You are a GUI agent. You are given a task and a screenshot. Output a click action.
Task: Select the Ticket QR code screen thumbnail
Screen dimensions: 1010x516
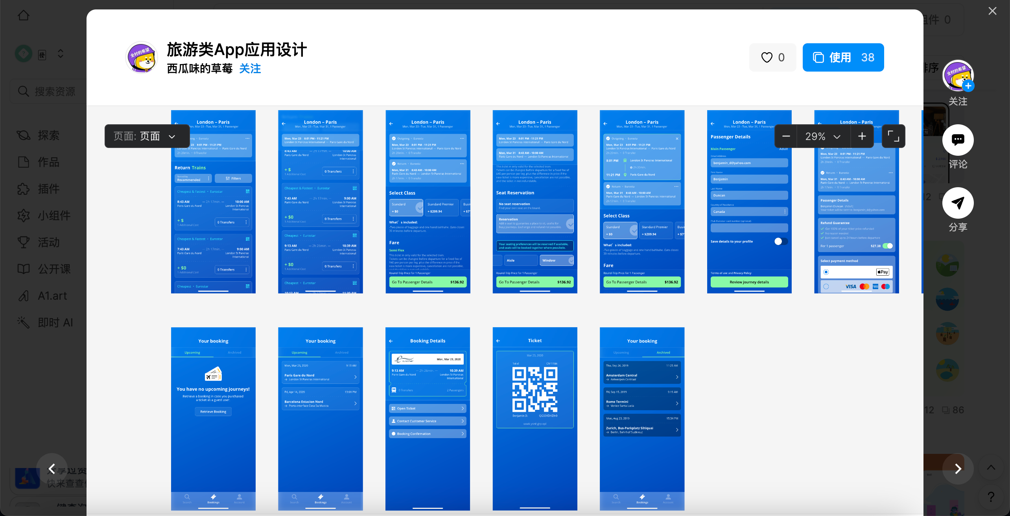point(535,419)
